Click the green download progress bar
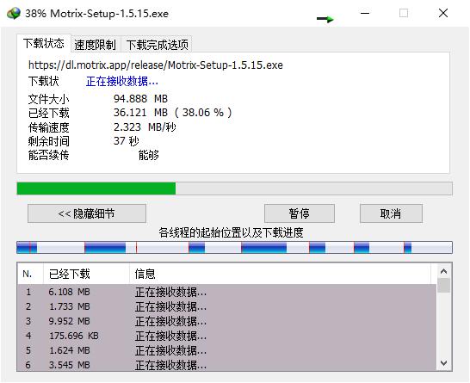This screenshot has height=383, width=470. pyautogui.click(x=234, y=188)
